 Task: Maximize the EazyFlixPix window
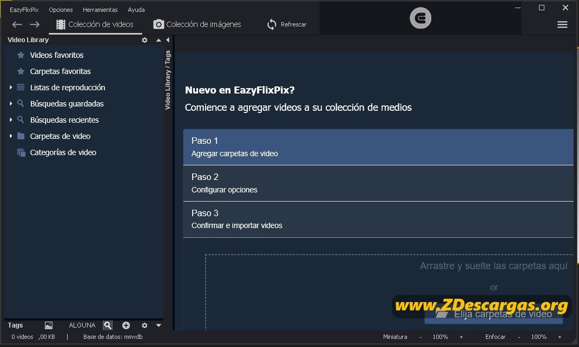coord(542,8)
